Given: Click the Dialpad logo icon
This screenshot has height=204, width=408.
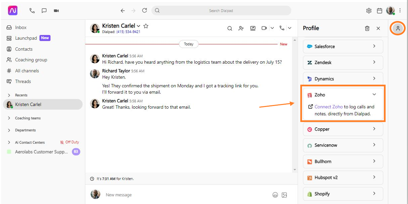Looking at the screenshot, I should [13, 11].
